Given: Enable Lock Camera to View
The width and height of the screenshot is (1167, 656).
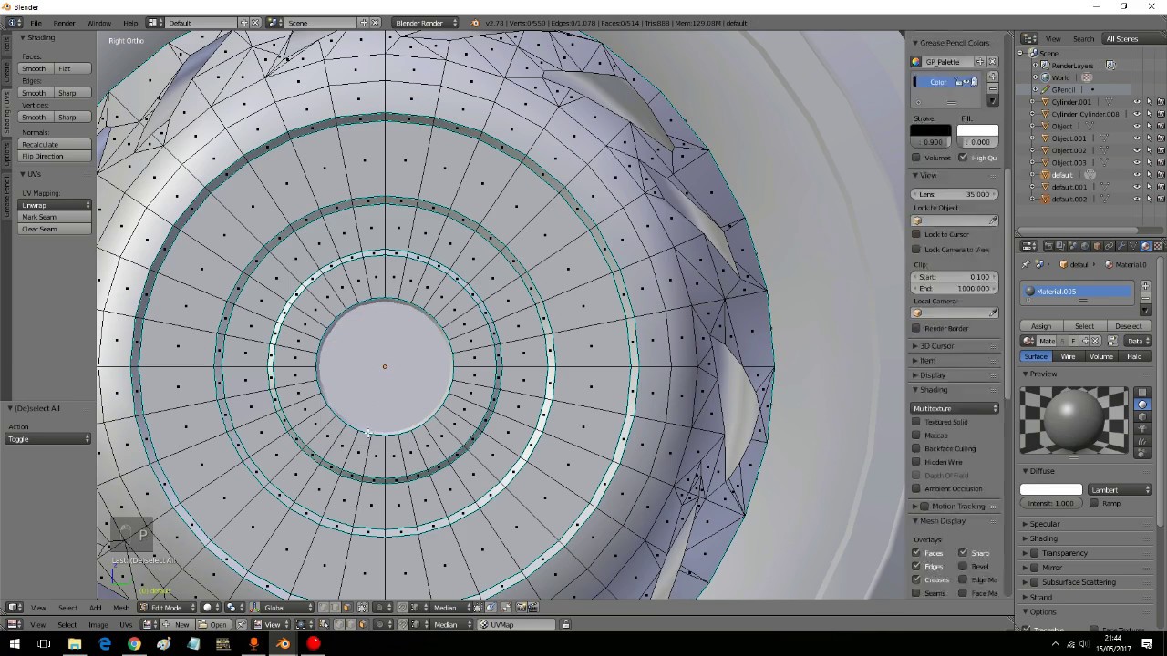Looking at the screenshot, I should [x=917, y=249].
